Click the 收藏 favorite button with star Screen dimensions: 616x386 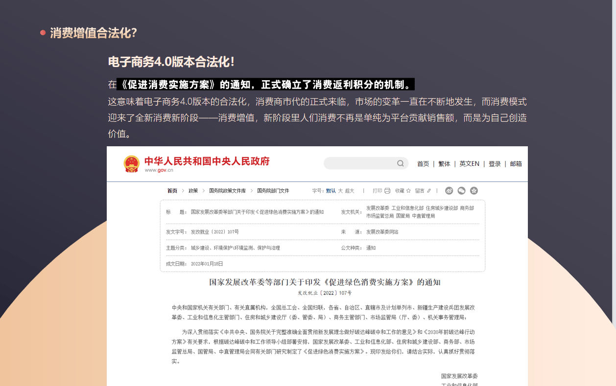pyautogui.click(x=403, y=191)
